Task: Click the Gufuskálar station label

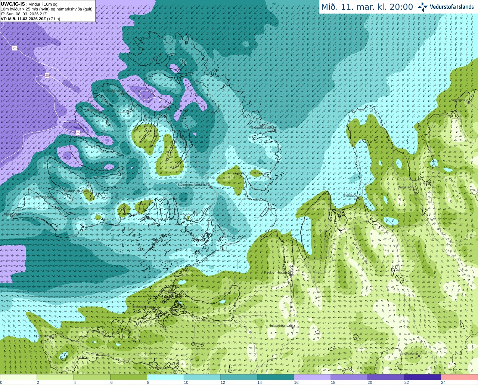Action: [x=43, y=336]
